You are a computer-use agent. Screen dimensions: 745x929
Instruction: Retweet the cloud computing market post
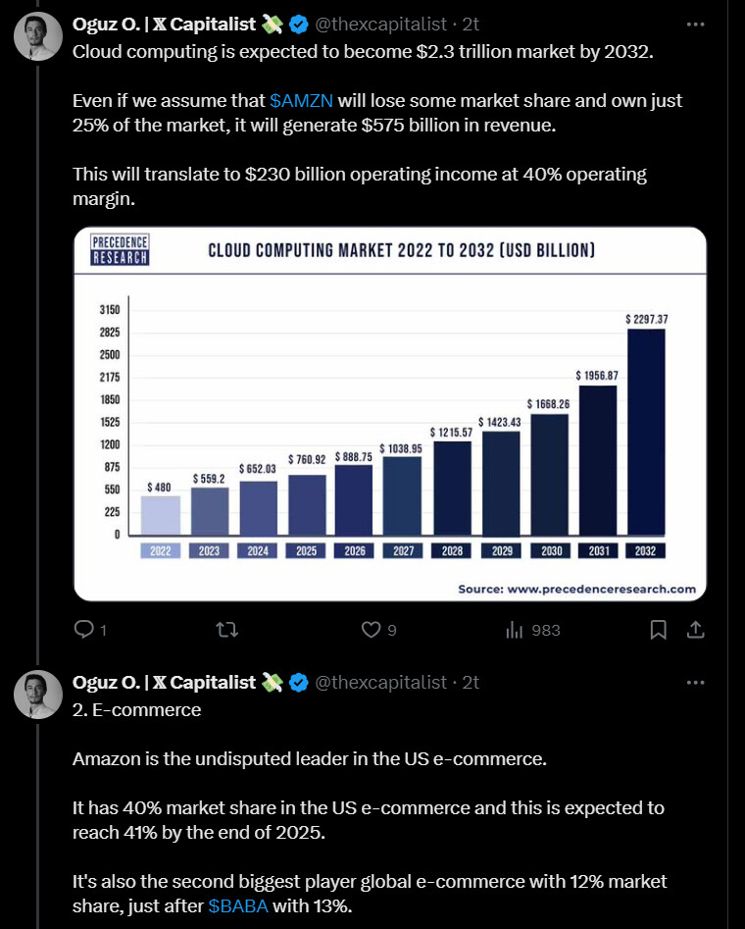click(226, 630)
